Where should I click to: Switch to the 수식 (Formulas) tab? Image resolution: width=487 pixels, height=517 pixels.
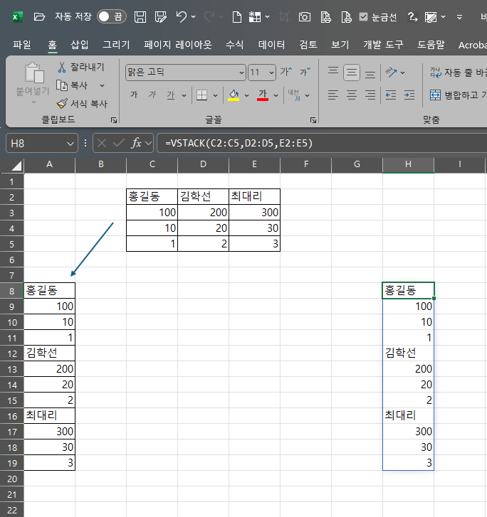click(x=234, y=45)
